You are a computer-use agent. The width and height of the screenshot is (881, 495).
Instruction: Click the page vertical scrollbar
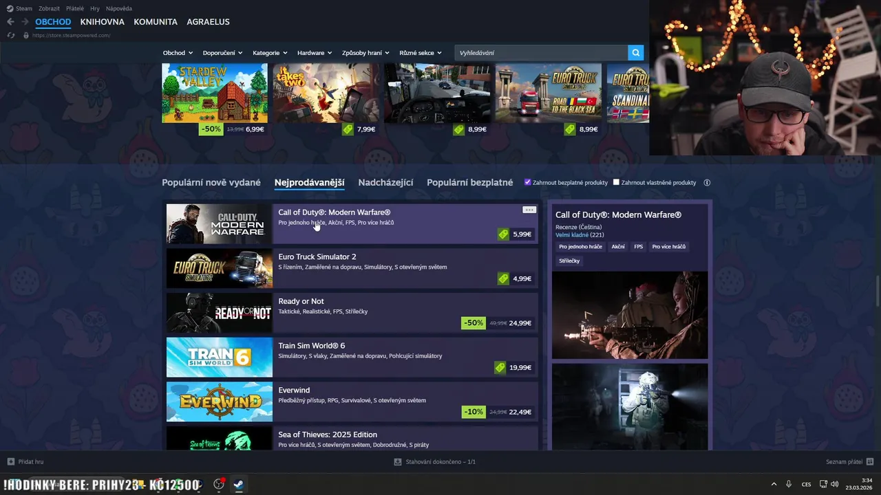click(x=878, y=292)
